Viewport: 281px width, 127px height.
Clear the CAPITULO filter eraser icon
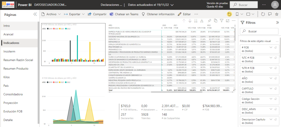coord(276,89)
